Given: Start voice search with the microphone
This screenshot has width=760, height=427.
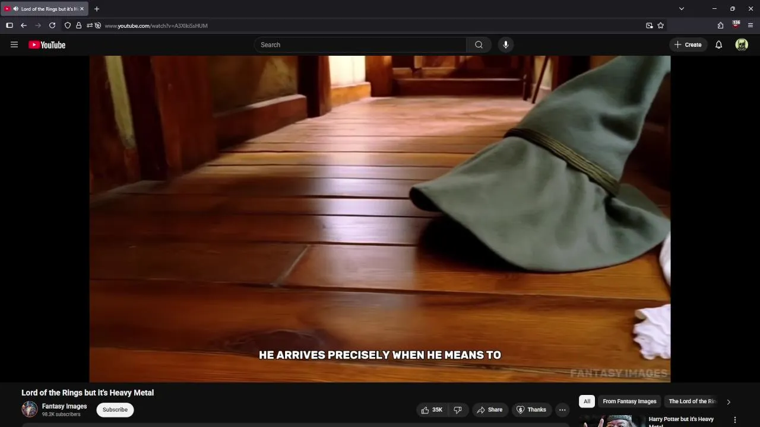Looking at the screenshot, I should click(505, 44).
